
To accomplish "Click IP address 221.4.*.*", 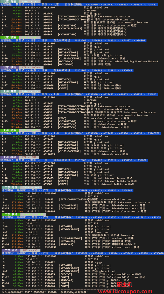I will tap(33, 241).
